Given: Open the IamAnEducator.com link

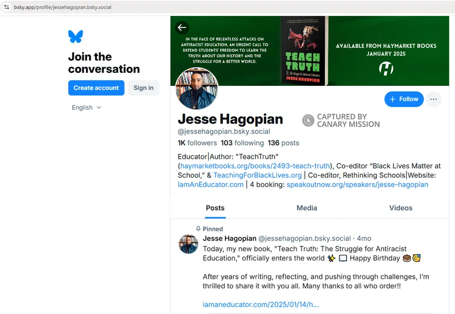Looking at the screenshot, I should [x=210, y=184].
